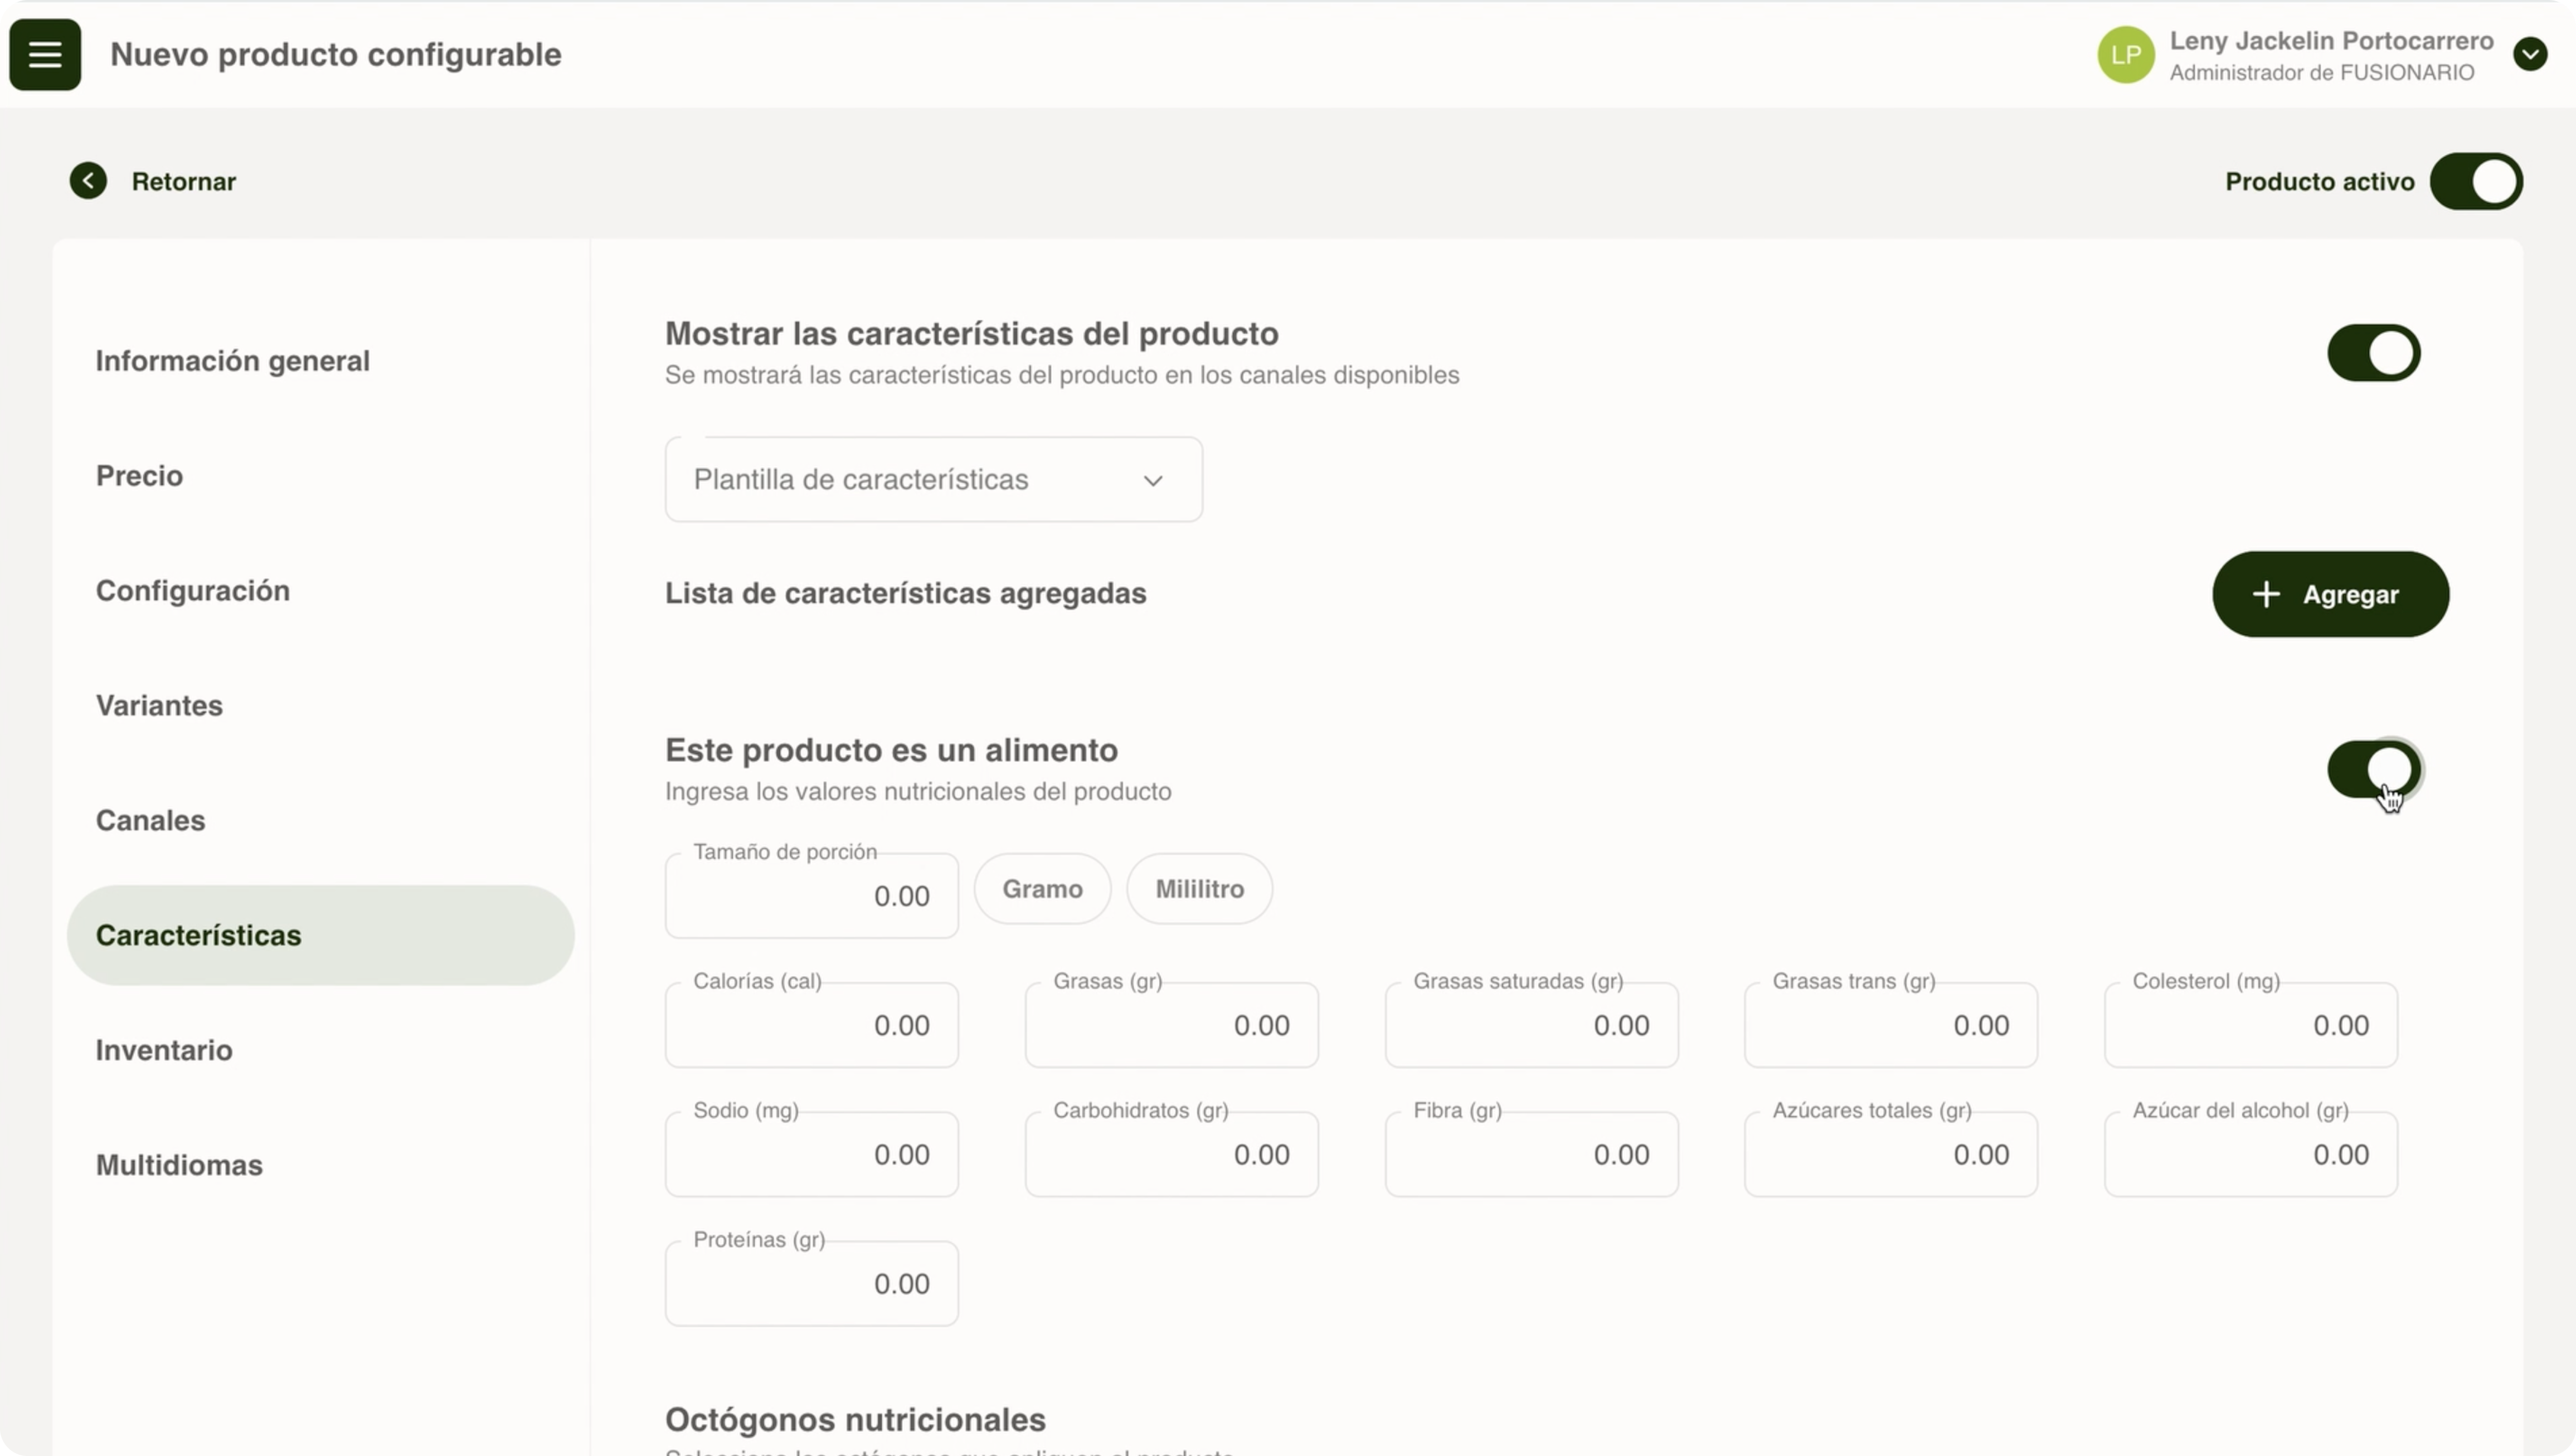Click the Calorías (cal) input field
Screen dimensions: 2576x1456
pos(811,1025)
